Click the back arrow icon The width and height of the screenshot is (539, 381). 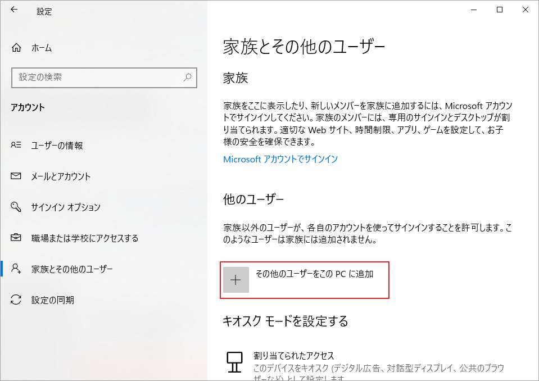[x=13, y=10]
